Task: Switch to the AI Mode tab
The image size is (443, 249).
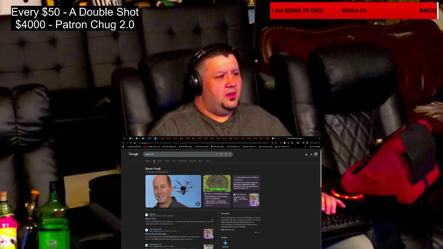Action: [x=148, y=161]
